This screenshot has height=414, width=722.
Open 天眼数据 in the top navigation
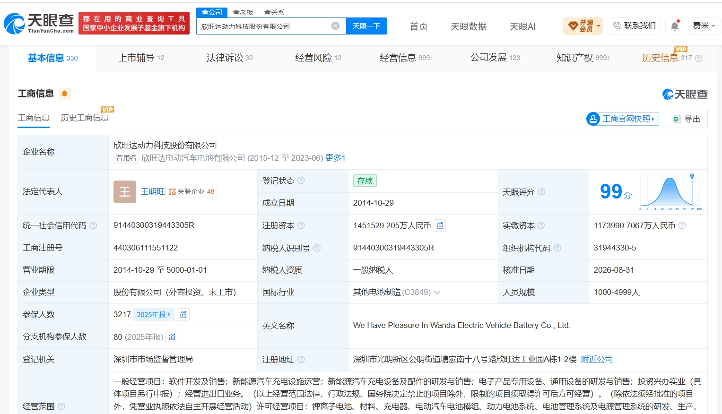(469, 26)
